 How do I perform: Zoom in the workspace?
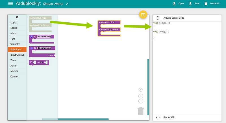(141, 96)
